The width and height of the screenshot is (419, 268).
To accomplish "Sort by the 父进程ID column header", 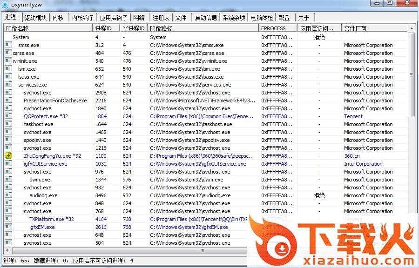I will tap(134, 28).
